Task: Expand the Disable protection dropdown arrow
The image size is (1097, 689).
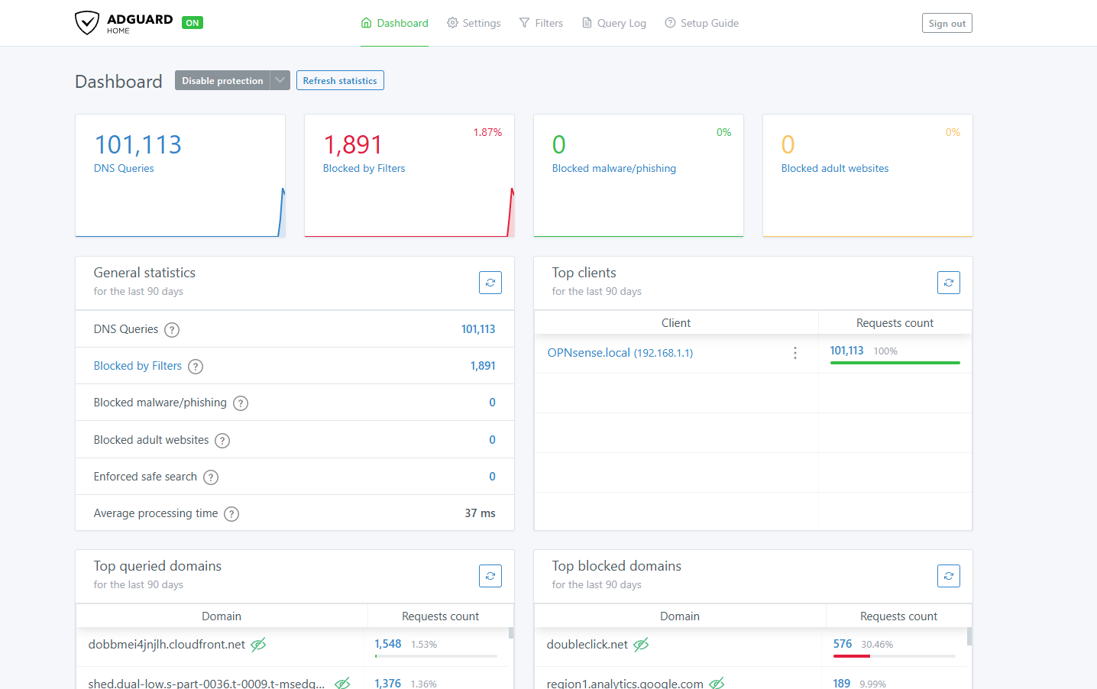Action: click(280, 80)
